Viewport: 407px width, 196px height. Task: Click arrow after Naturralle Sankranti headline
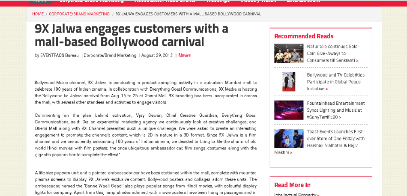(x=357, y=61)
